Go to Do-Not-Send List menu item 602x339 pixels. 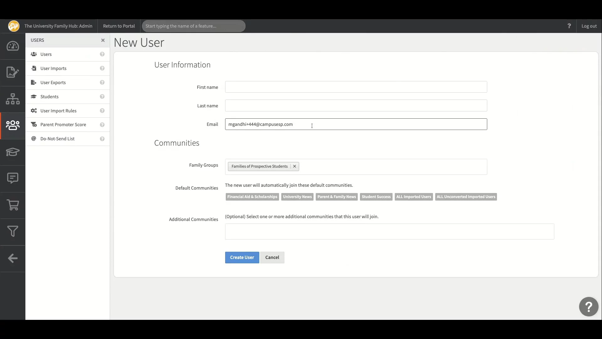coord(57,139)
